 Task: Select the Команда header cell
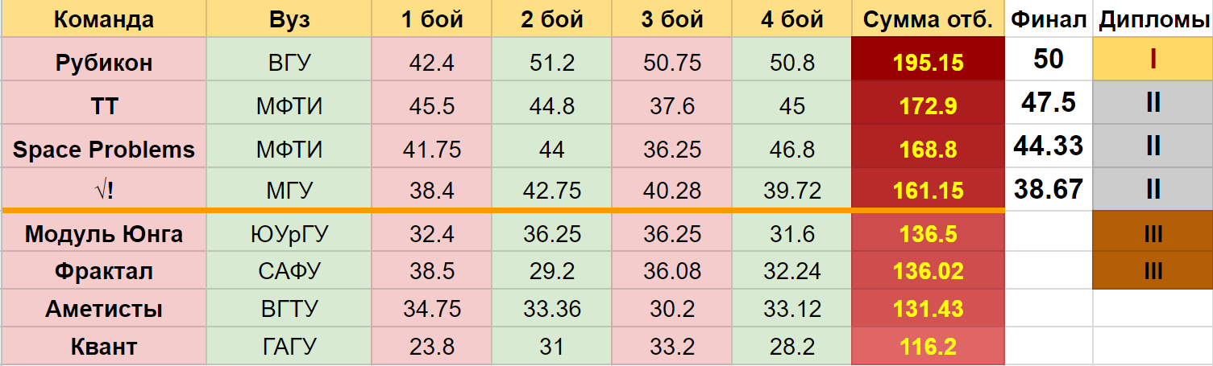pyautogui.click(x=103, y=19)
